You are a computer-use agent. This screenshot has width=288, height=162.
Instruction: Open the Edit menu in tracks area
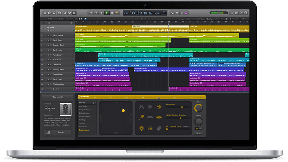coord(50,19)
